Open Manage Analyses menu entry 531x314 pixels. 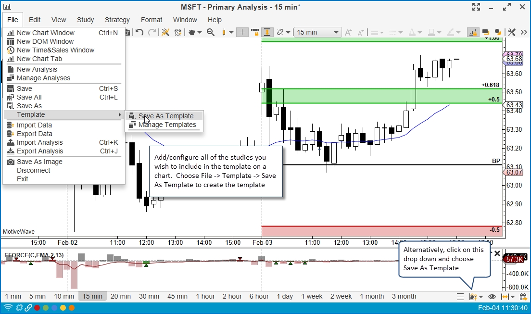63,78
